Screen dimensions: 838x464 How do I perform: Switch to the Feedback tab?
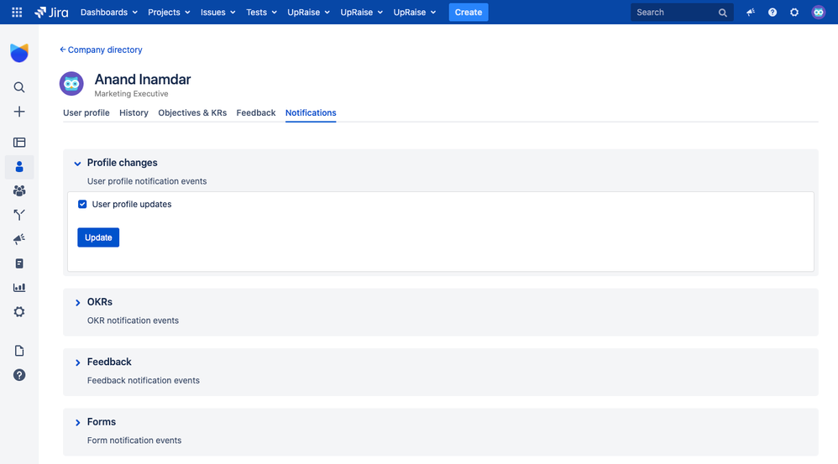256,112
